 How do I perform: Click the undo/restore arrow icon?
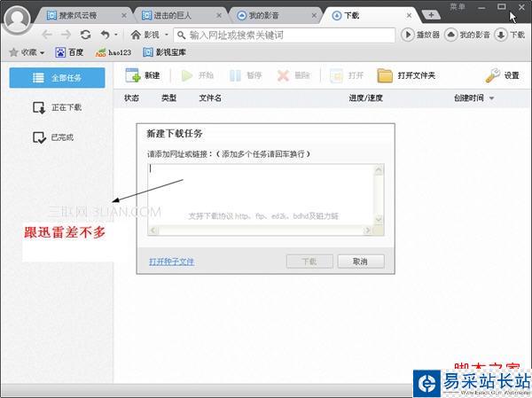(x=106, y=35)
